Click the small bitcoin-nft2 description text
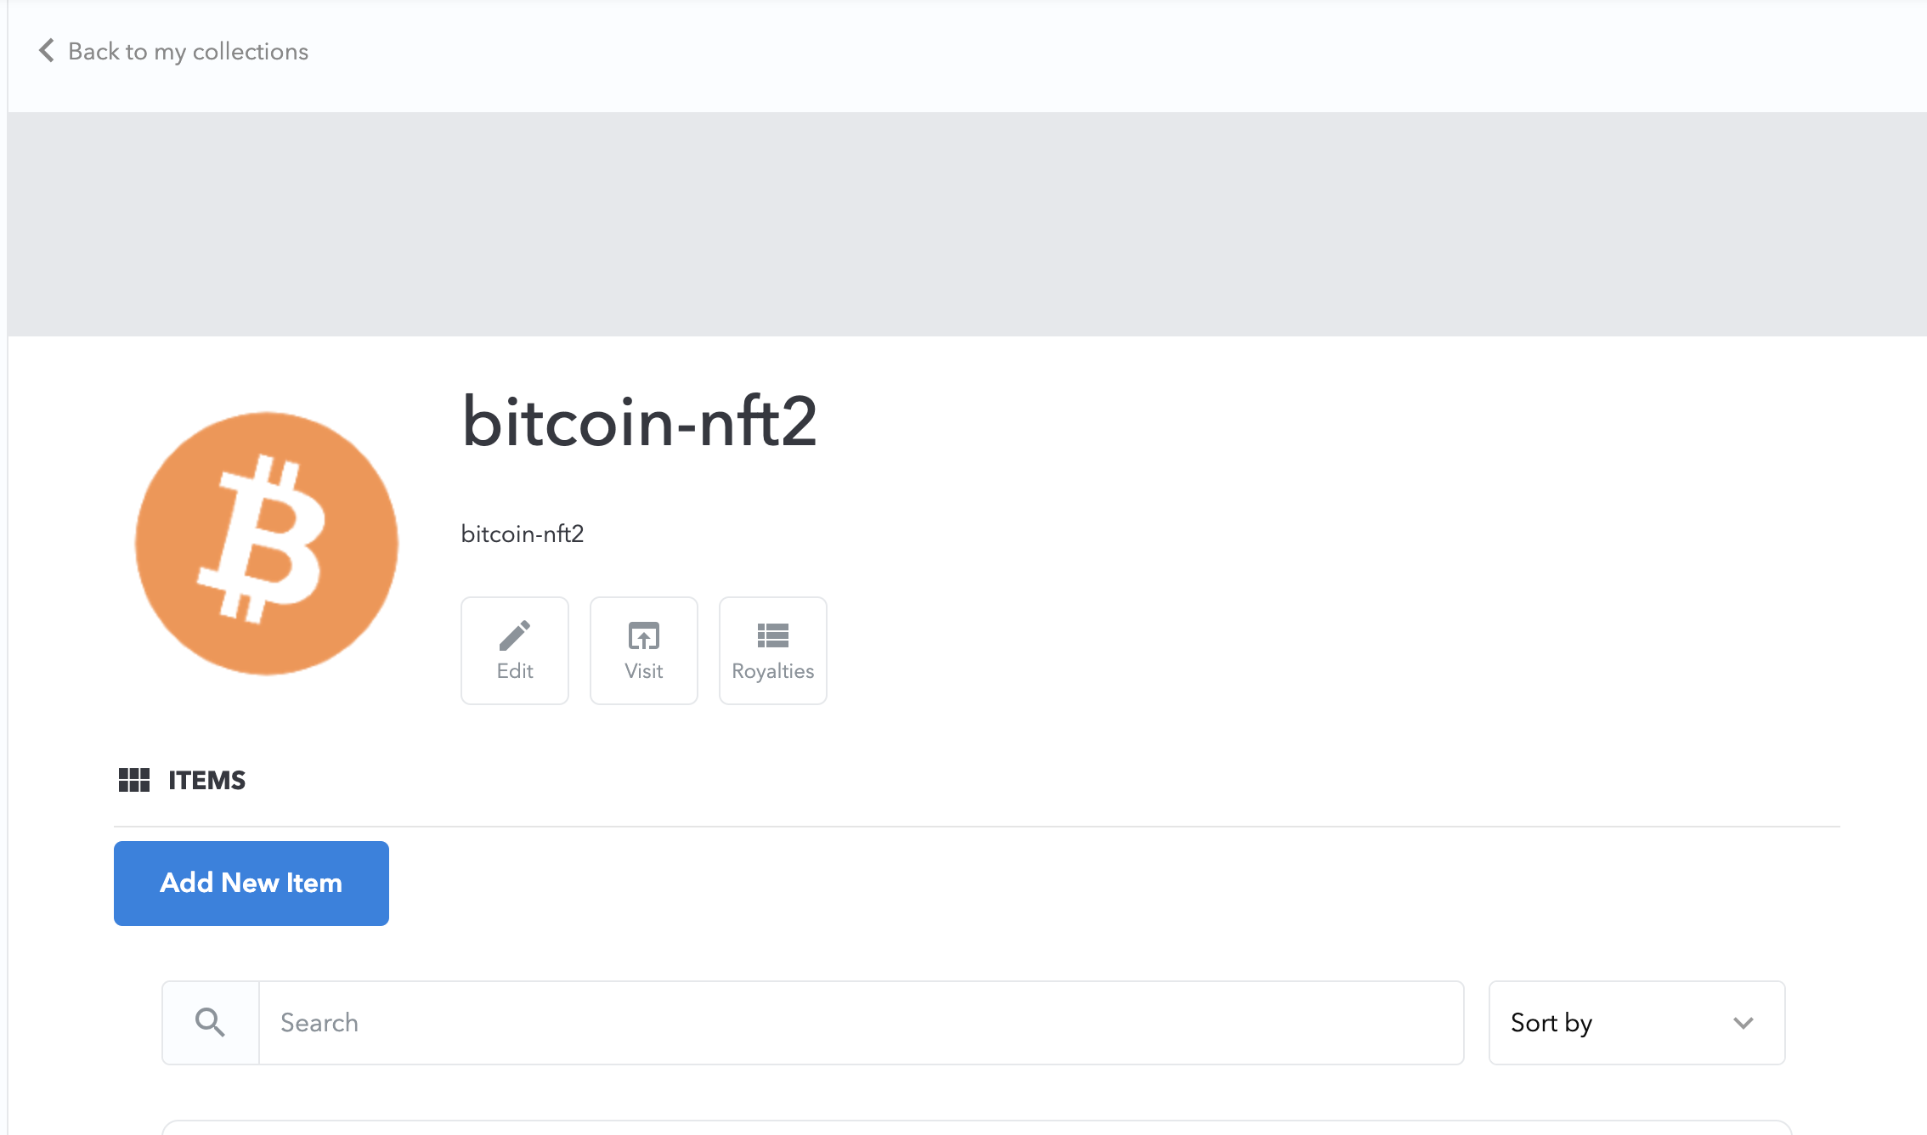The image size is (1927, 1135). click(523, 534)
